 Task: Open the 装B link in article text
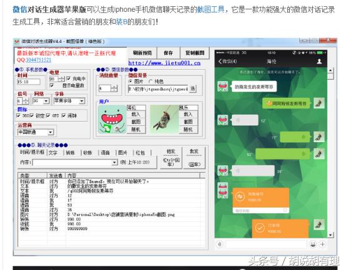click(x=122, y=22)
